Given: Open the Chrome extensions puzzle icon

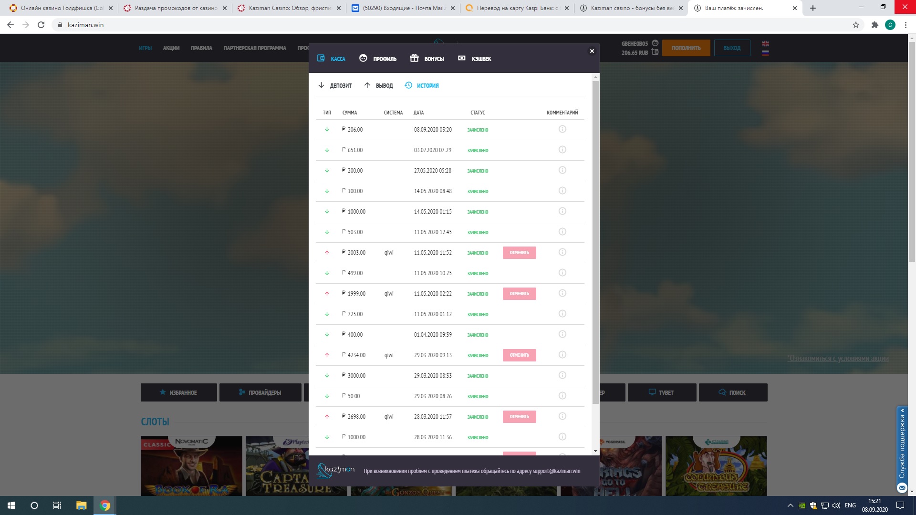Looking at the screenshot, I should (874, 25).
